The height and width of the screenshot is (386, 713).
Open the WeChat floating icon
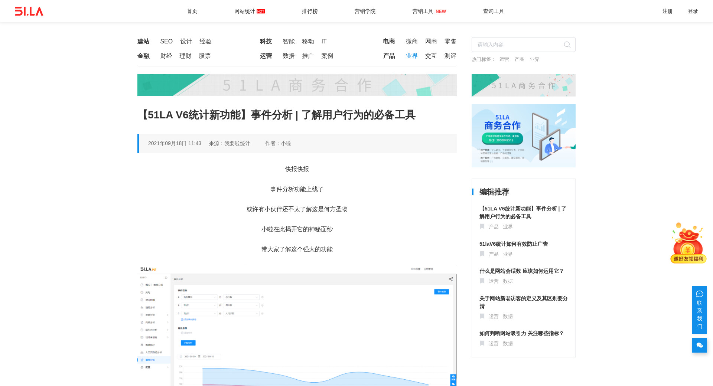click(699, 345)
